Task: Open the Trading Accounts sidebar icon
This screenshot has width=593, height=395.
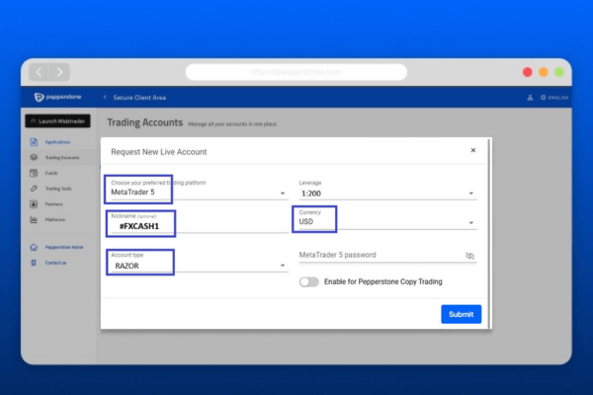Action: 34,157
